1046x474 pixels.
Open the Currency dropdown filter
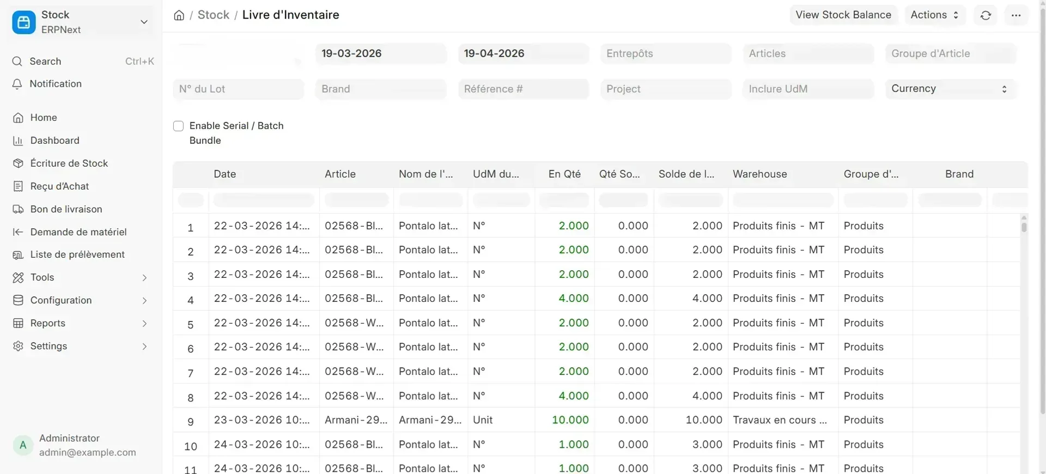[950, 89]
